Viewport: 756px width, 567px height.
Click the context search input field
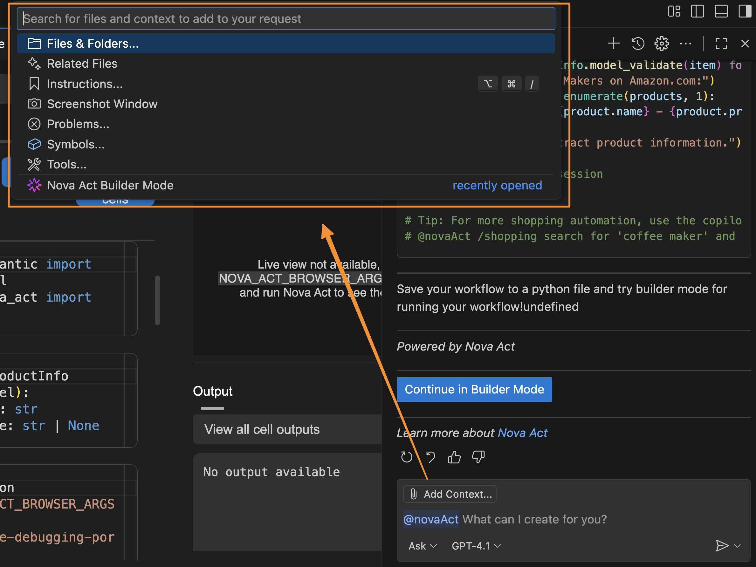click(286, 19)
